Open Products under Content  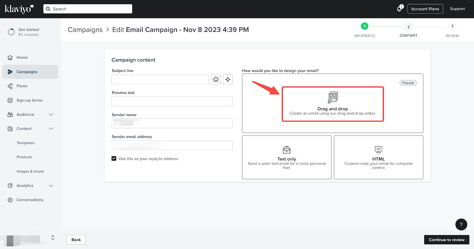(24, 157)
